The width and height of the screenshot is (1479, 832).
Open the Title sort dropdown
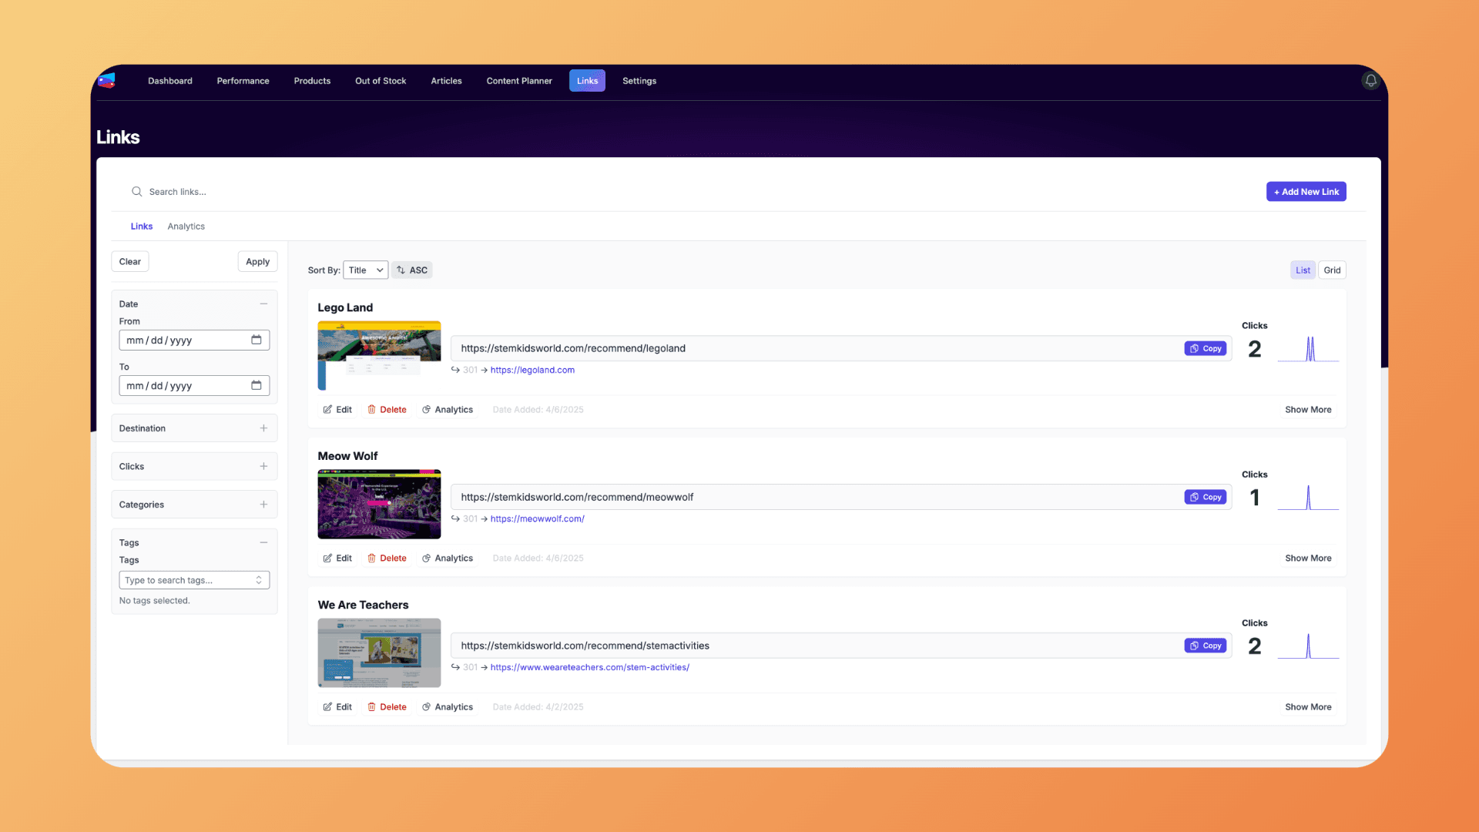365,270
